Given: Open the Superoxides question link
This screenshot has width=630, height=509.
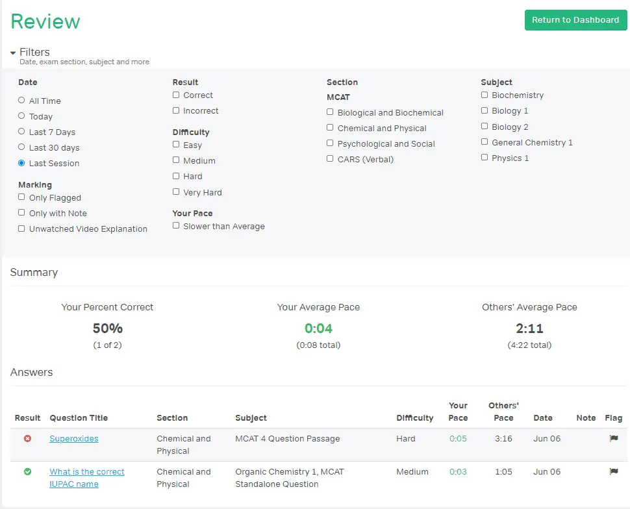Looking at the screenshot, I should click(74, 439).
